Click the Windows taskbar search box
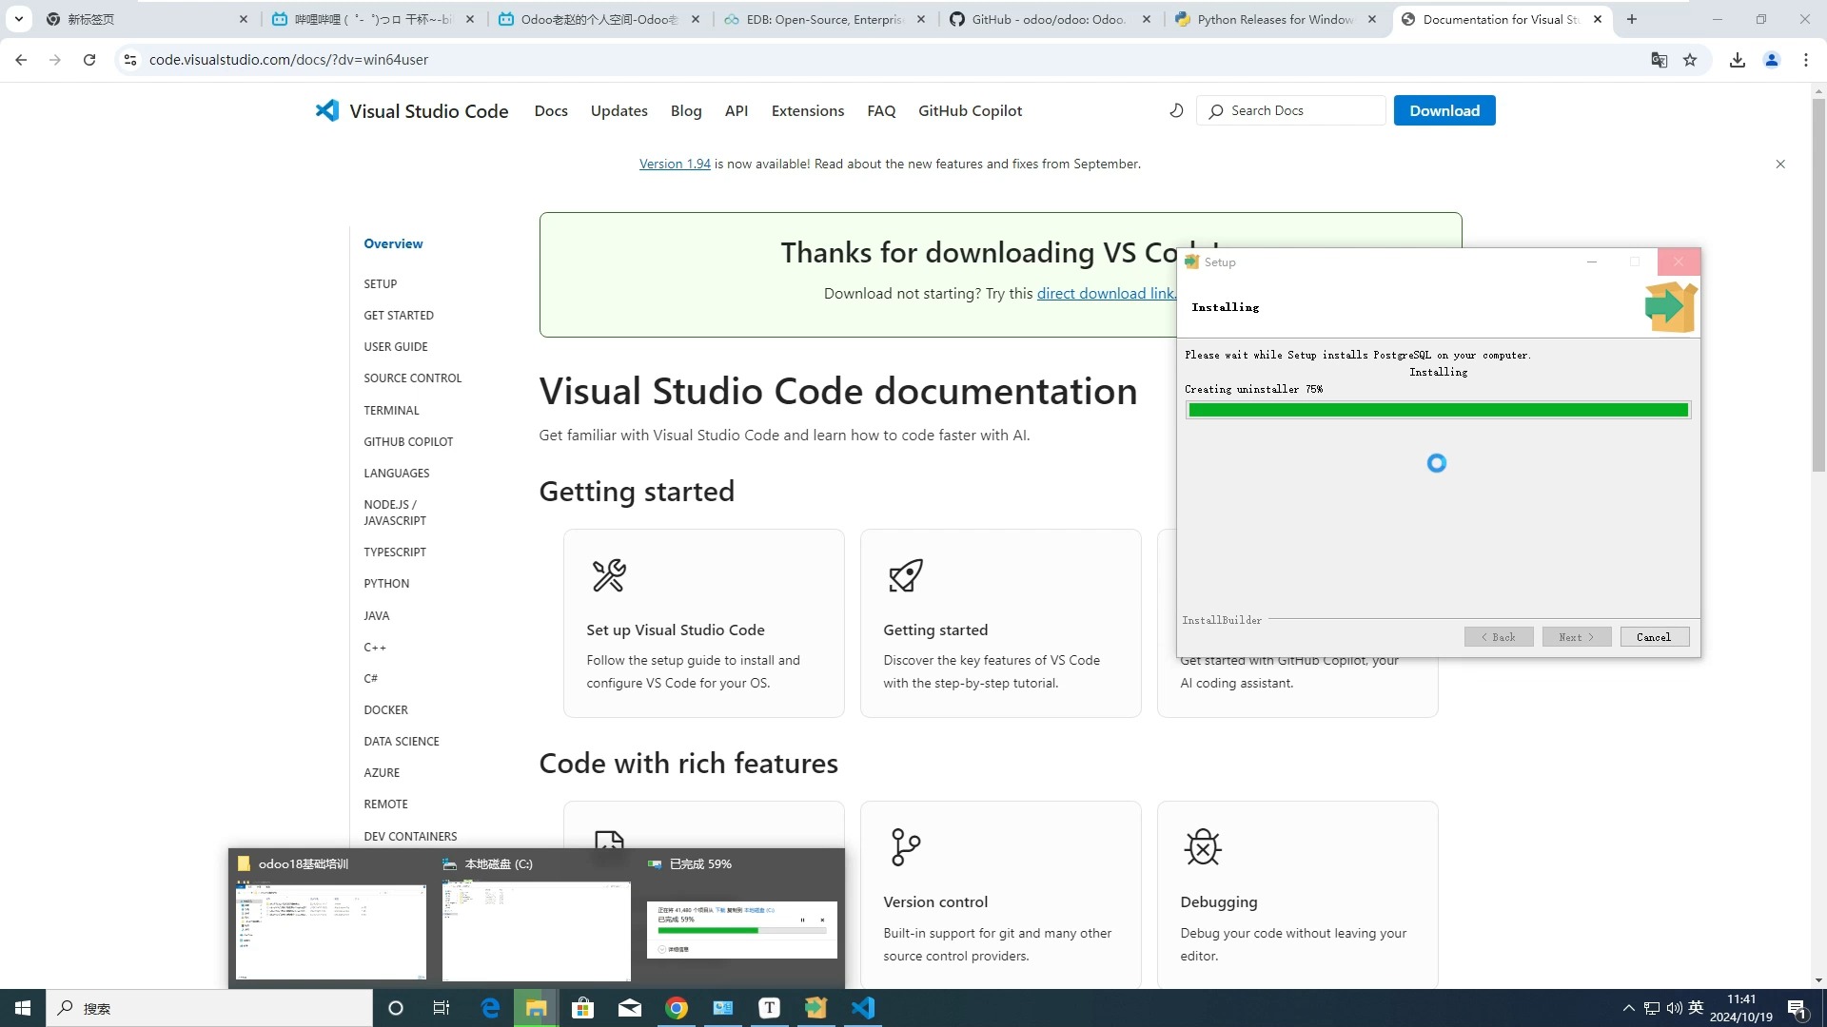The height and width of the screenshot is (1027, 1827). [x=209, y=1008]
